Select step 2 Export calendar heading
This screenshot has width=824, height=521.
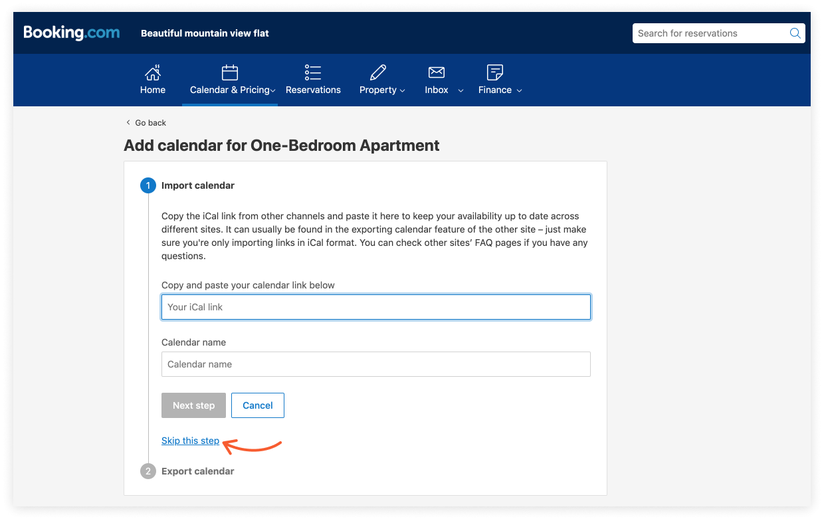pos(198,471)
